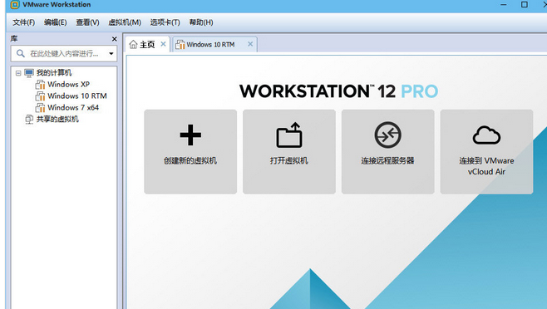
Task: Click the arrows icon for 连接远程服务器
Action: point(387,135)
